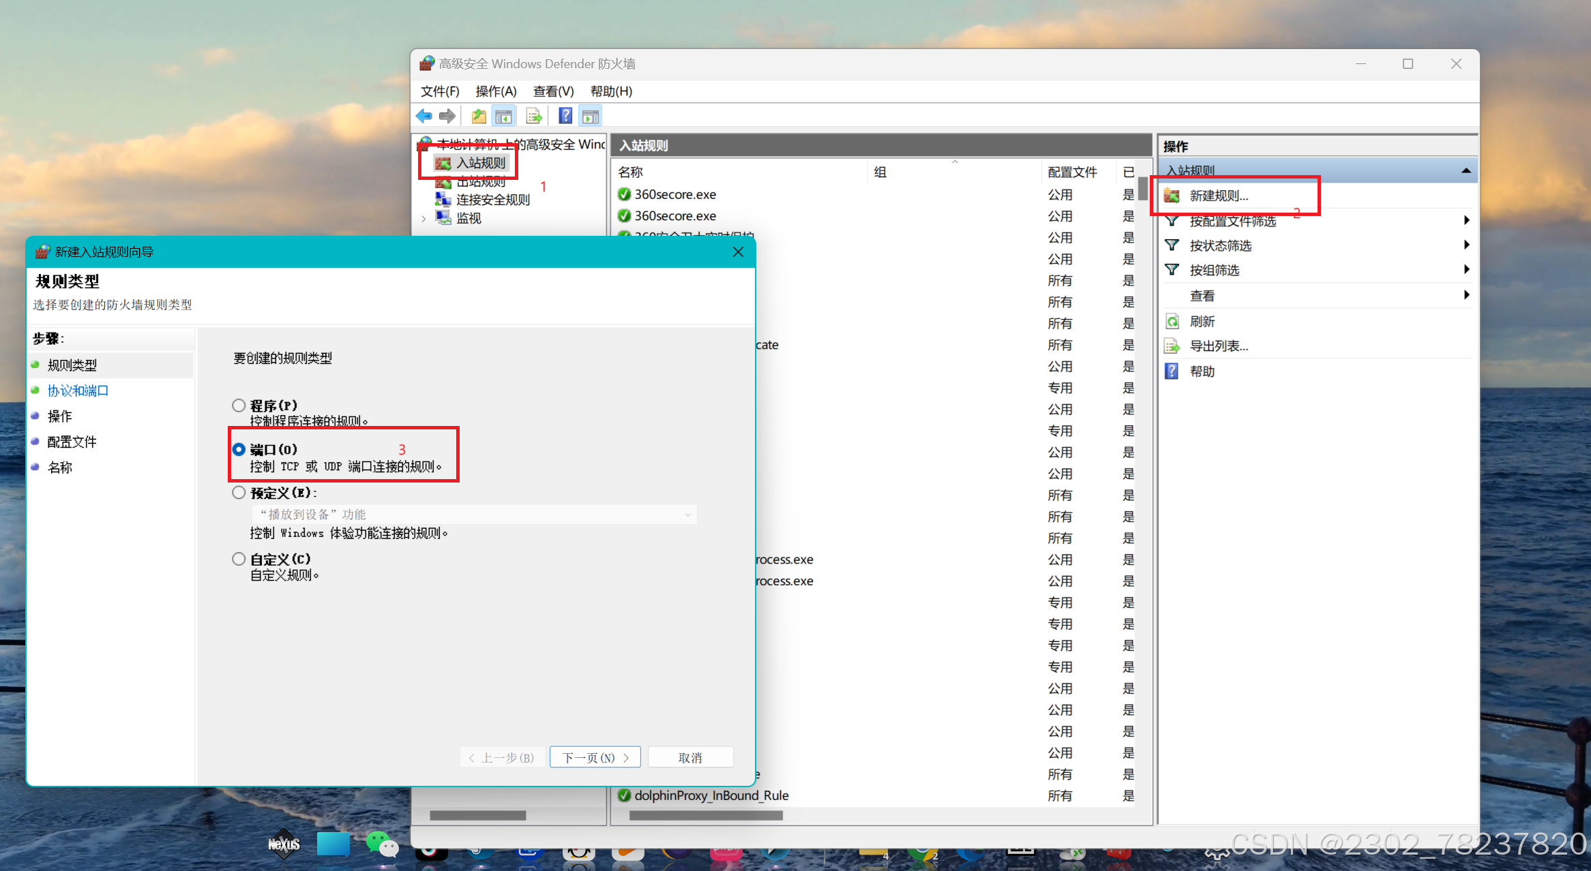The width and height of the screenshot is (1591, 871).
Task: Select the 程序(P) rule type radio button
Action: pyautogui.click(x=239, y=405)
